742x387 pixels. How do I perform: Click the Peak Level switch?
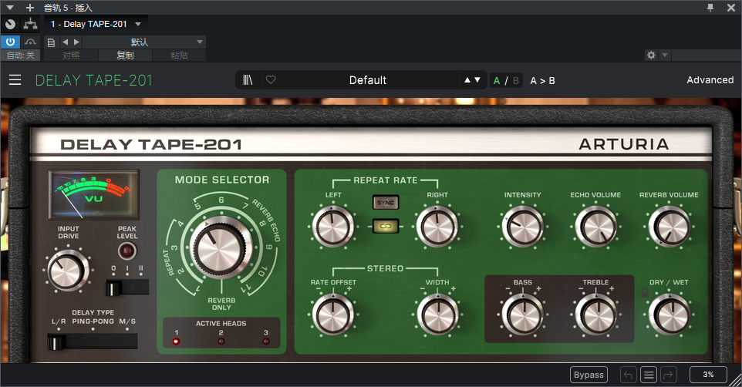pyautogui.click(x=126, y=288)
